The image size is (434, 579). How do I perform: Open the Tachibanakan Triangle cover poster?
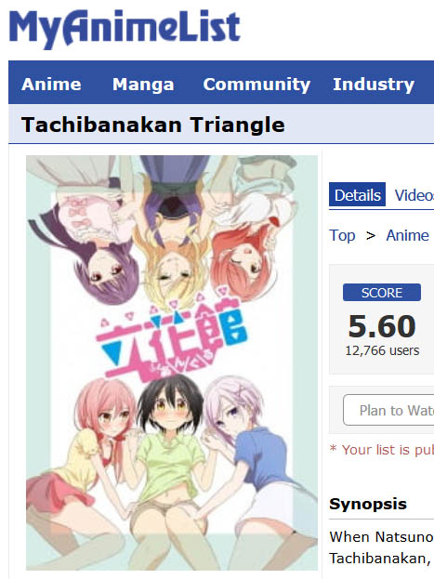coord(172,362)
